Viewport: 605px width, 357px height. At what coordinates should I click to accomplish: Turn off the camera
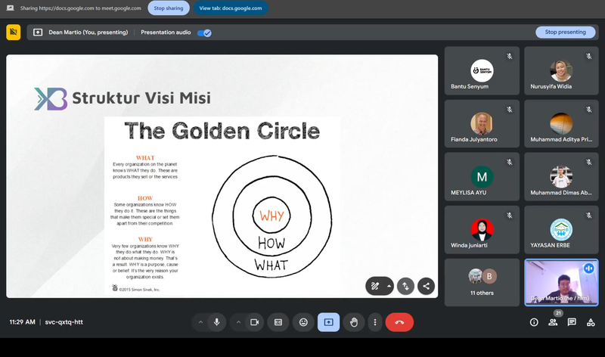click(255, 322)
